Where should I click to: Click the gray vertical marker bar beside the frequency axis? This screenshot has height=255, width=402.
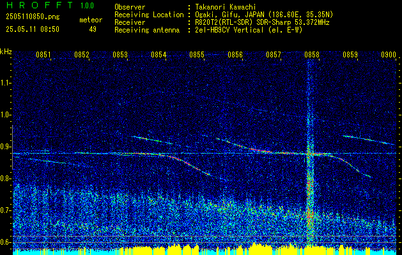click(12, 147)
